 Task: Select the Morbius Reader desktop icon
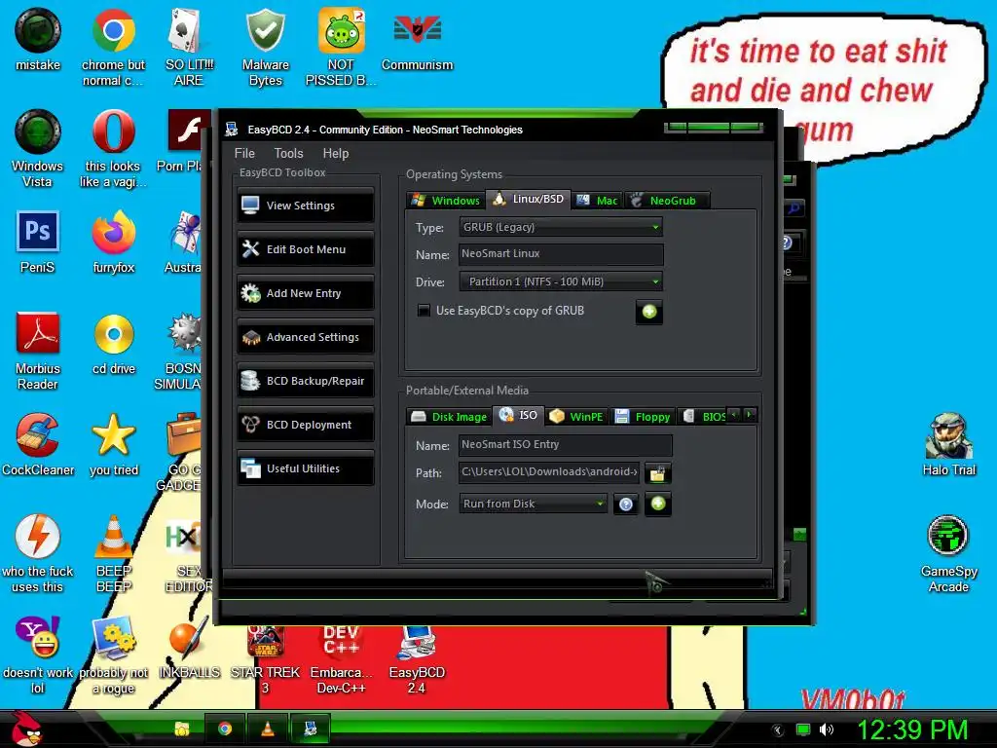pos(38,351)
